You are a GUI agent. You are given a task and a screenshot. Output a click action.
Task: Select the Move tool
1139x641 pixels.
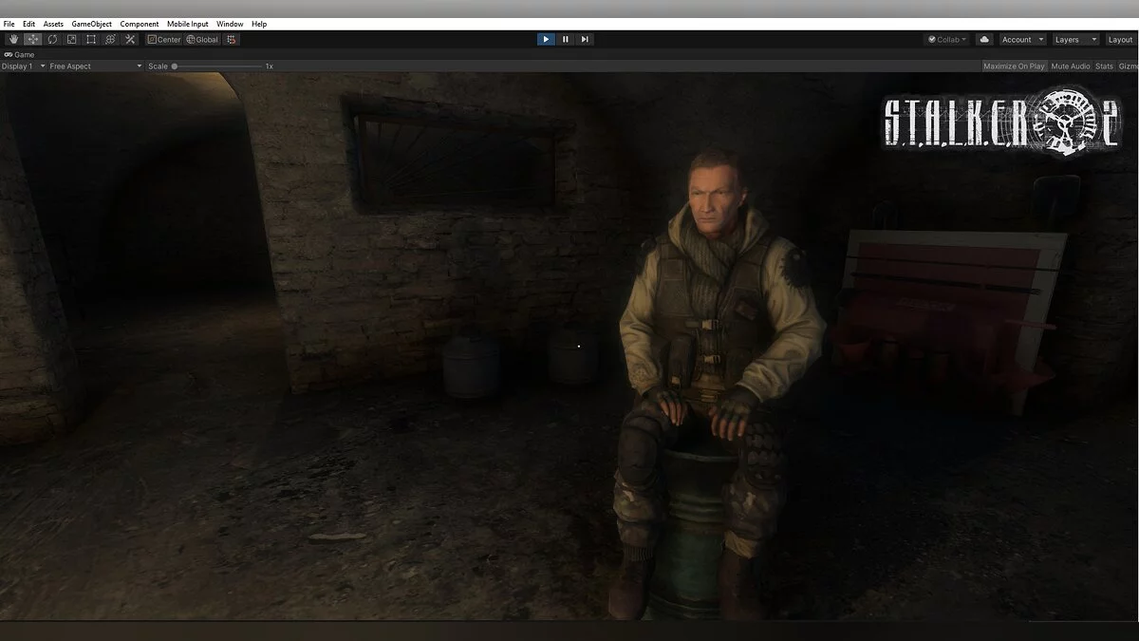point(32,39)
